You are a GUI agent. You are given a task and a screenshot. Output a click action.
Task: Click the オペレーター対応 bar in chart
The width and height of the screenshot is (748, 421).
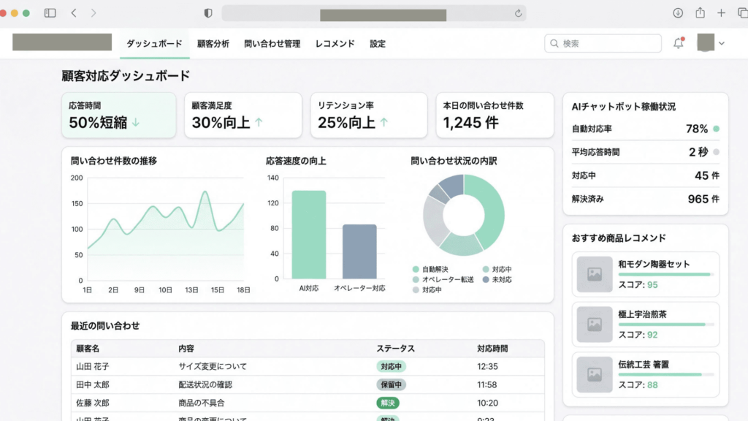(x=359, y=251)
